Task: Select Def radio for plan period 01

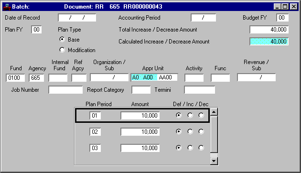Action: pyautogui.click(x=179, y=115)
